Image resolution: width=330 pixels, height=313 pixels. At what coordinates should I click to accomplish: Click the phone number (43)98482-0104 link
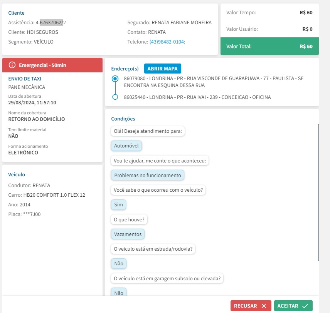[x=167, y=42]
